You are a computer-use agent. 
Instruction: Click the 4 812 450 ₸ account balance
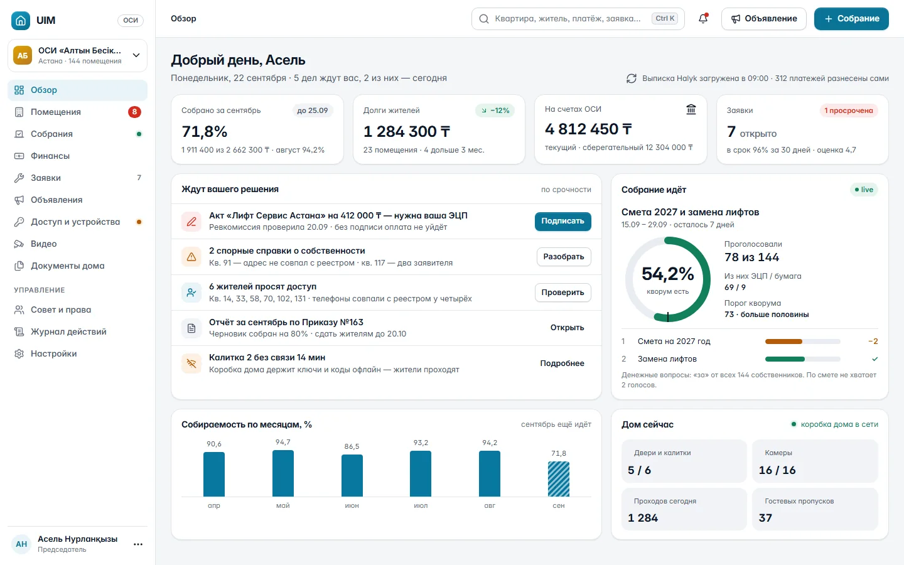click(x=588, y=129)
